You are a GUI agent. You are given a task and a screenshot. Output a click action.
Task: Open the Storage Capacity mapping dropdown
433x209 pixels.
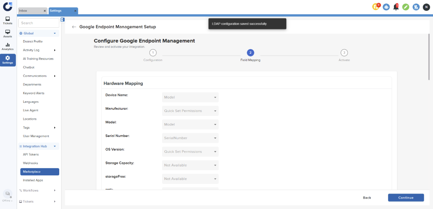(x=190, y=165)
